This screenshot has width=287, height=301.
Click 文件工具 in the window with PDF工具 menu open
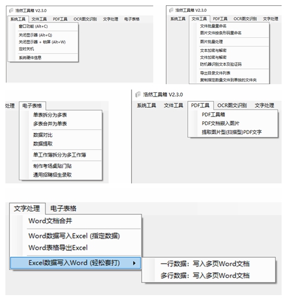coord(173,105)
